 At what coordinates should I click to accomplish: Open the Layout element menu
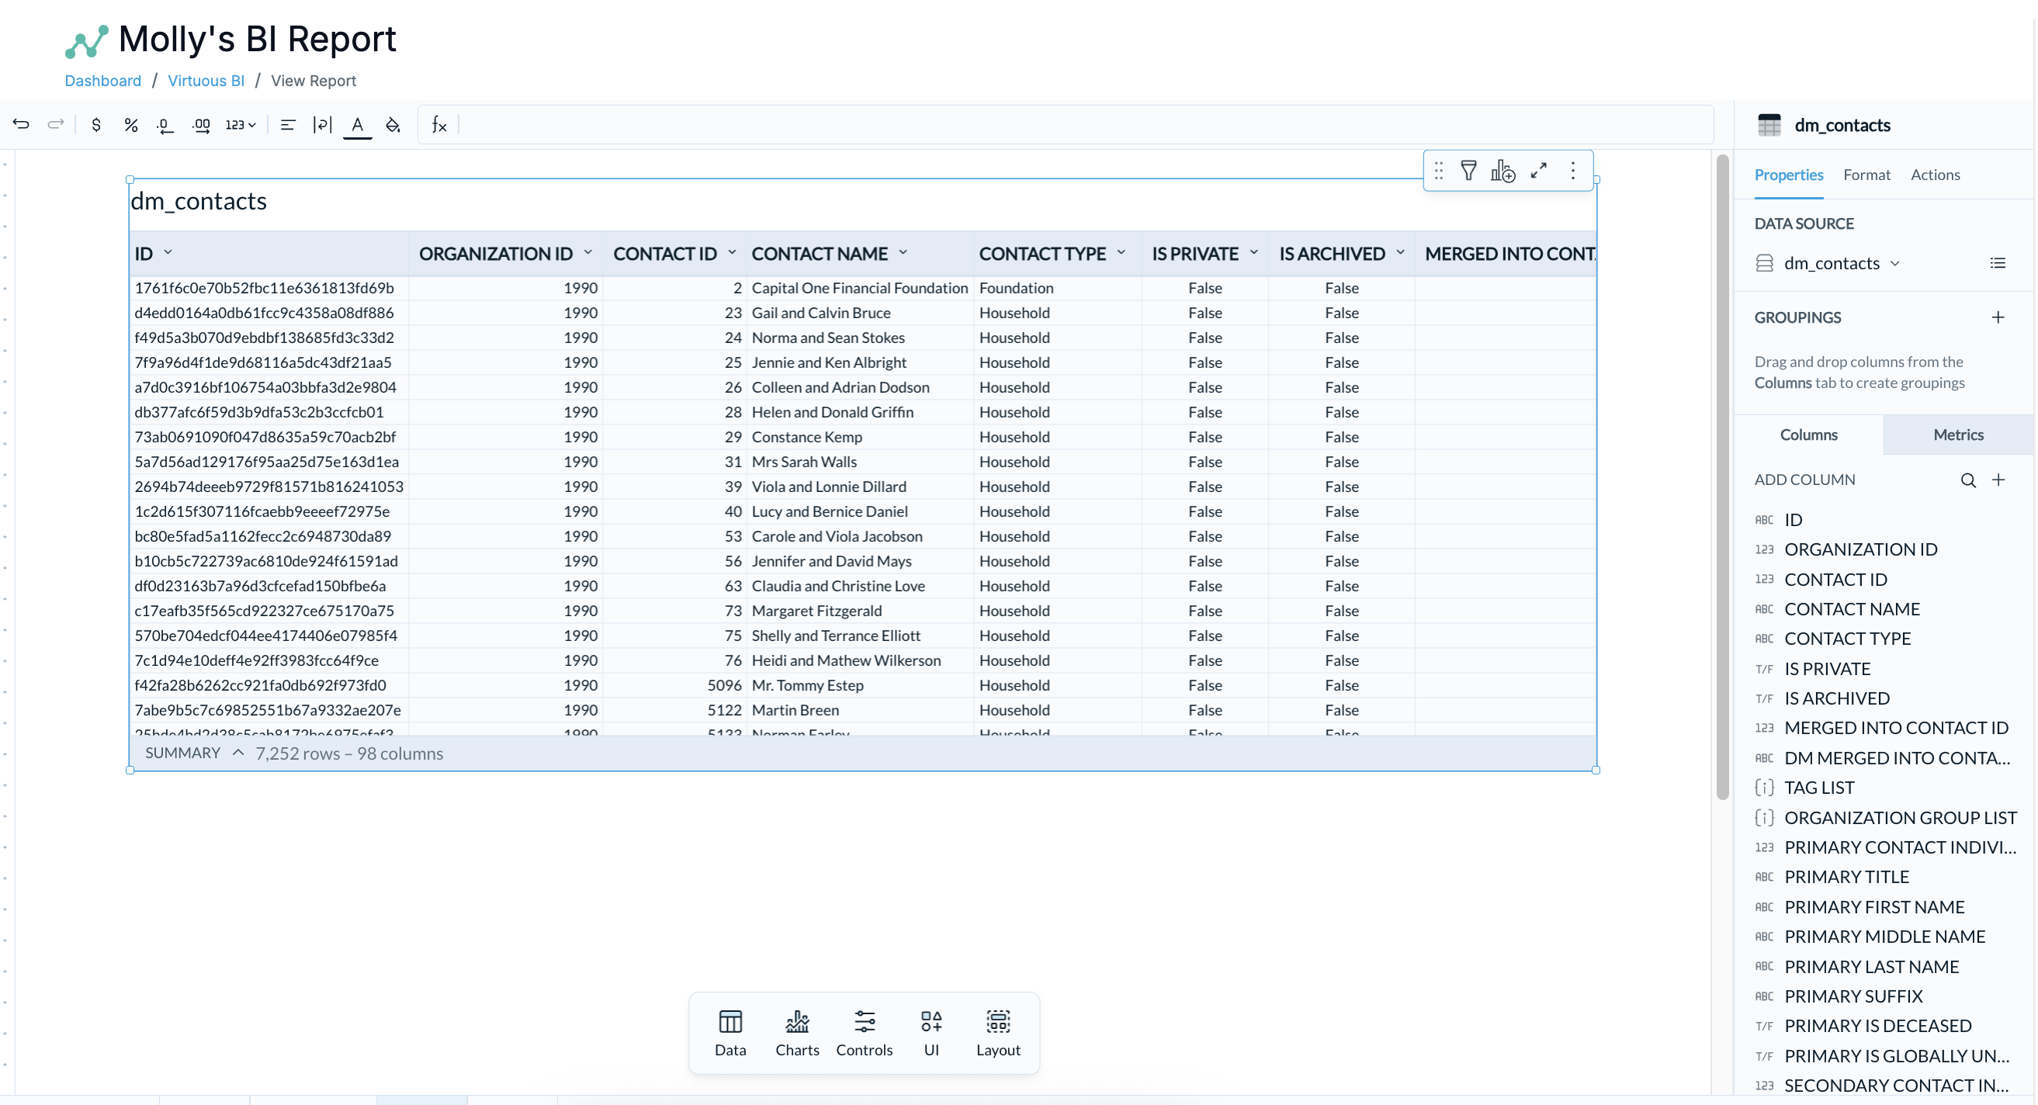997,1032
